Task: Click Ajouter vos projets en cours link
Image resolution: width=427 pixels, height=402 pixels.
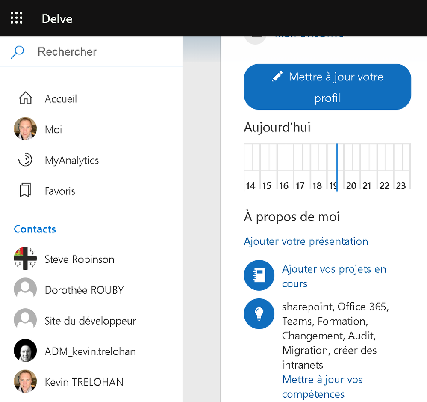Action: coord(334,276)
